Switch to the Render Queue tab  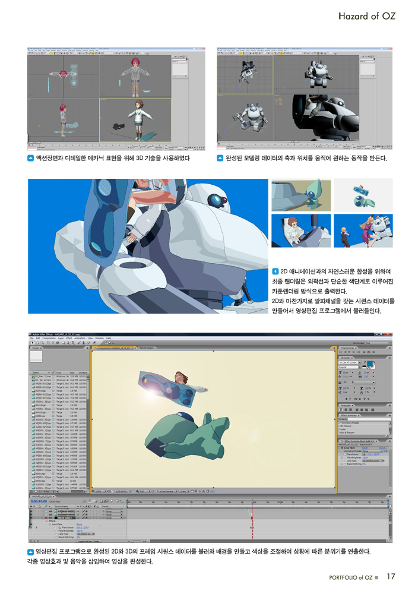point(147,347)
